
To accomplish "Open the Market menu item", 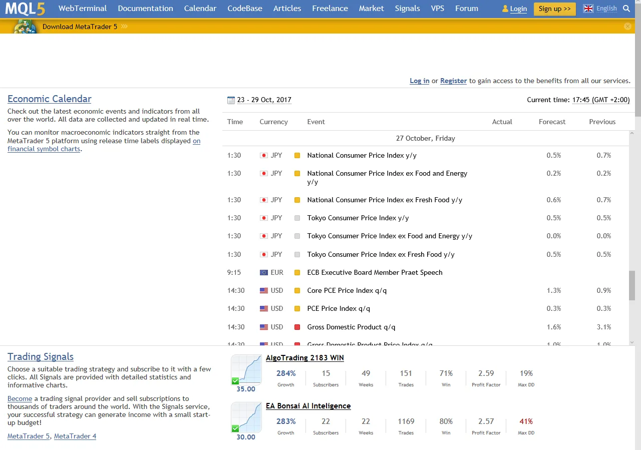I will 372,9.
